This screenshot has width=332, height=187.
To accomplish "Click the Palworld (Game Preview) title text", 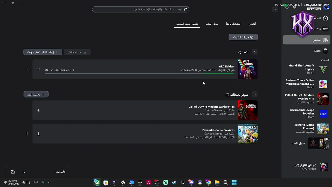I will (x=218, y=130).
